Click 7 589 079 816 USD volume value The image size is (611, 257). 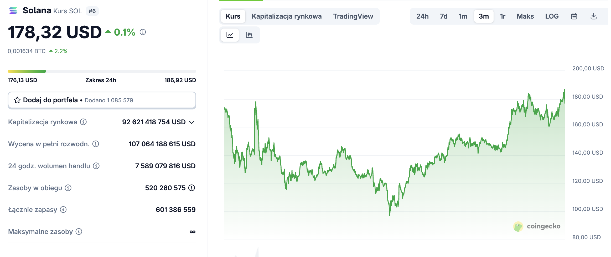tap(165, 166)
